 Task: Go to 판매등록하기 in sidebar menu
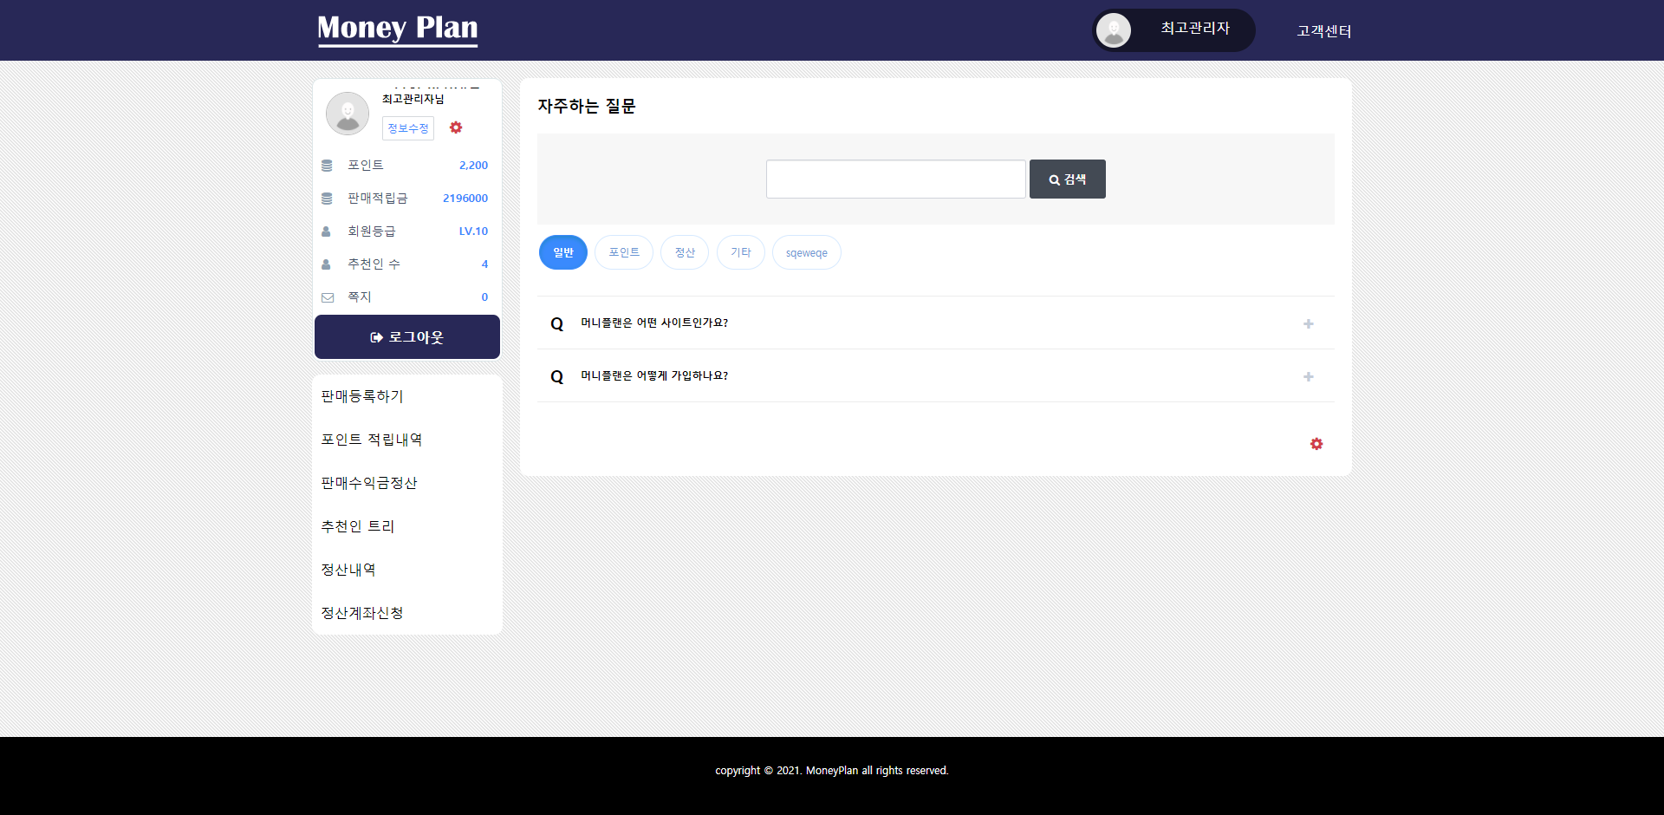[x=362, y=396]
